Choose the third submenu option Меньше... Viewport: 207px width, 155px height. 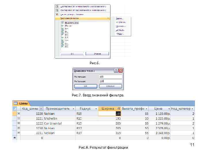pyautogui.click(x=121, y=26)
